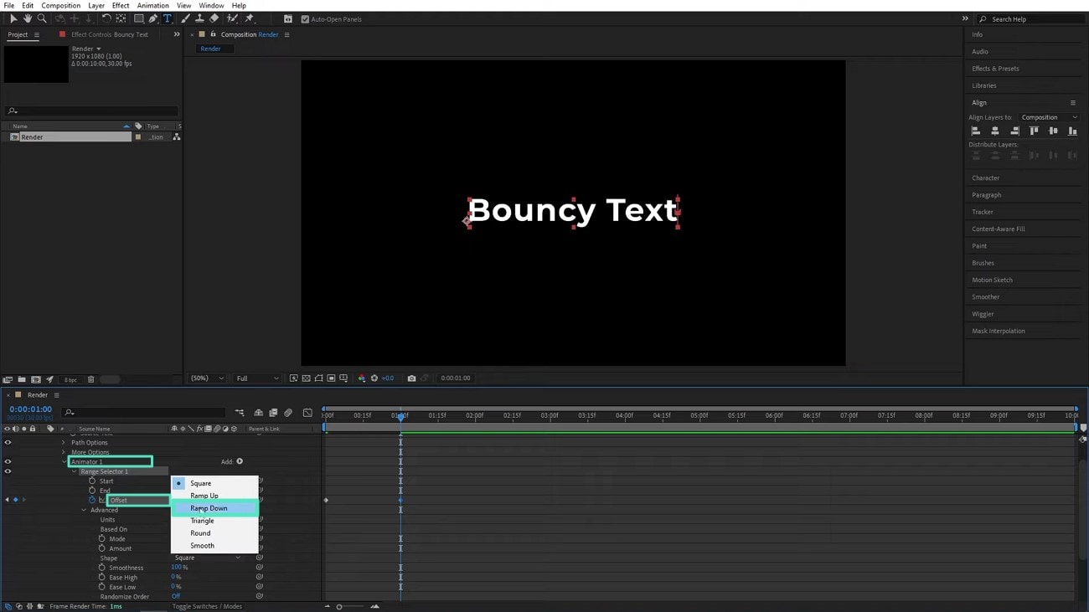Choose Triangle from shape list
This screenshot has height=612, width=1089.
click(214, 521)
